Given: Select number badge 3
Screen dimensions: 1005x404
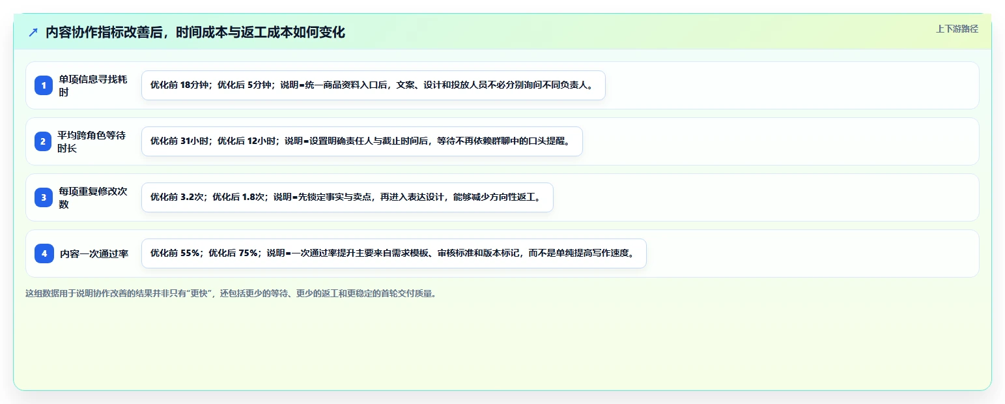Looking at the screenshot, I should click(44, 197).
